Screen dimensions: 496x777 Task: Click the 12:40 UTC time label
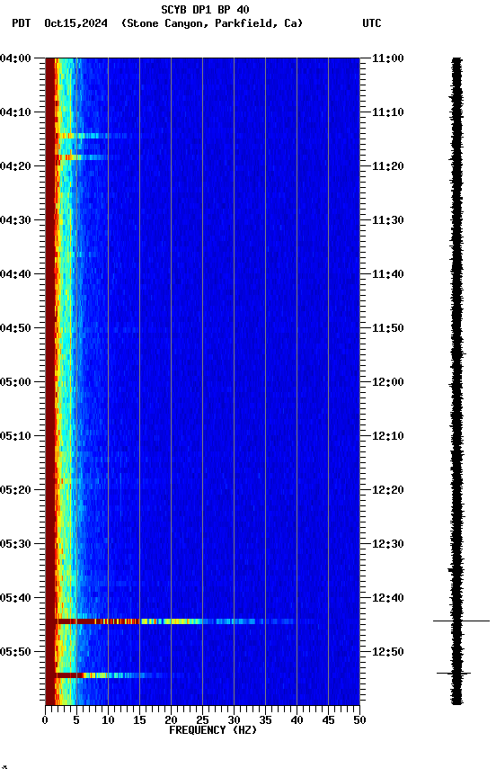pyautogui.click(x=388, y=598)
